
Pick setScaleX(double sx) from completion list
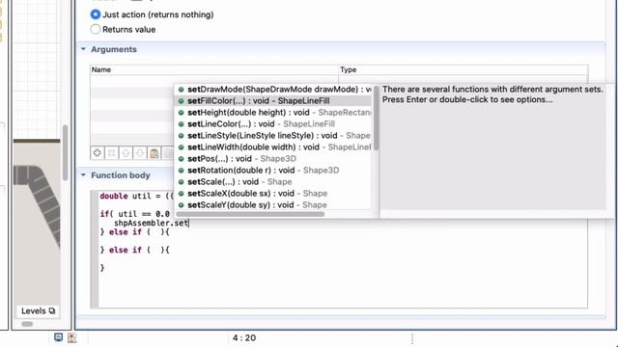273,194
